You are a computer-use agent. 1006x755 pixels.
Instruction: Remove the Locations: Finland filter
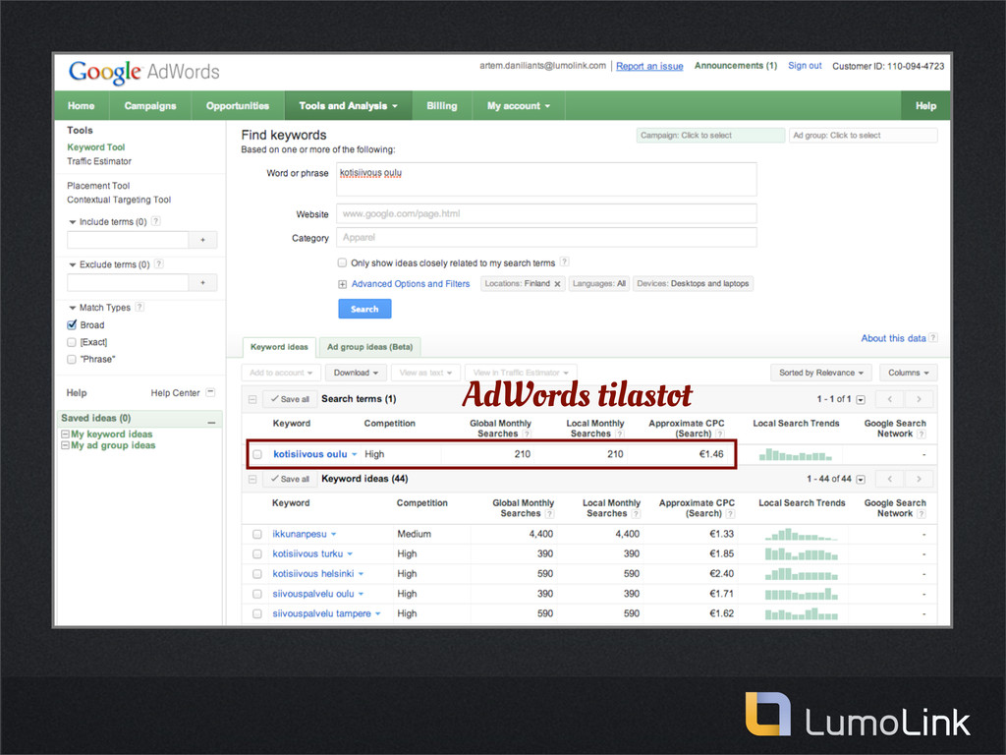click(558, 284)
